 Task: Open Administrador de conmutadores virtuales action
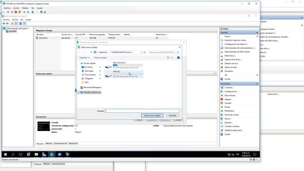pos(239,48)
